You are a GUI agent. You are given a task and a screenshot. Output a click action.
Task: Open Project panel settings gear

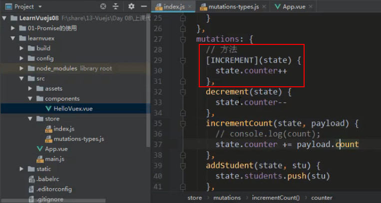[131, 6]
